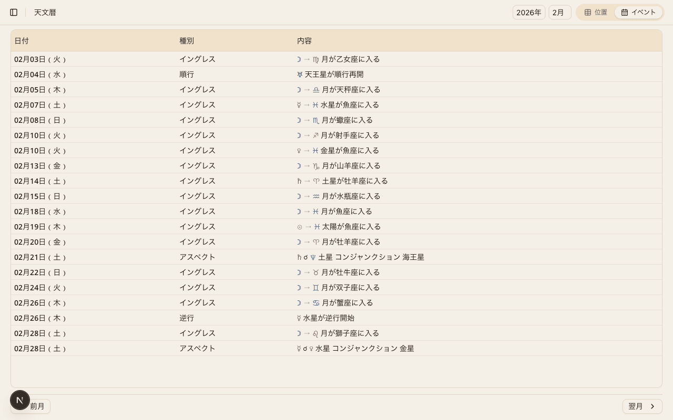673x420 pixels.
Task: Click the 内容 column header
Action: point(304,41)
